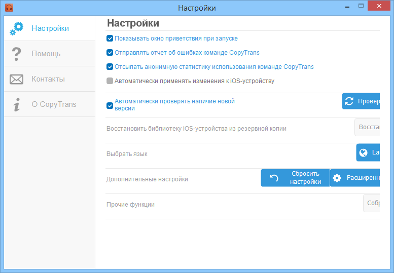Toggle automatic new version check
This screenshot has width=394, height=273.
[110, 106]
